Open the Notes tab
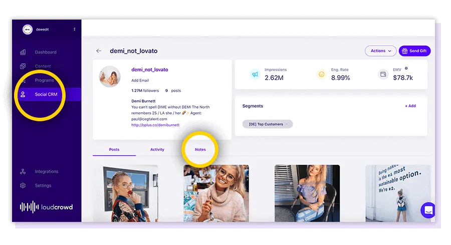The height and width of the screenshot is (245, 451). 200,149
